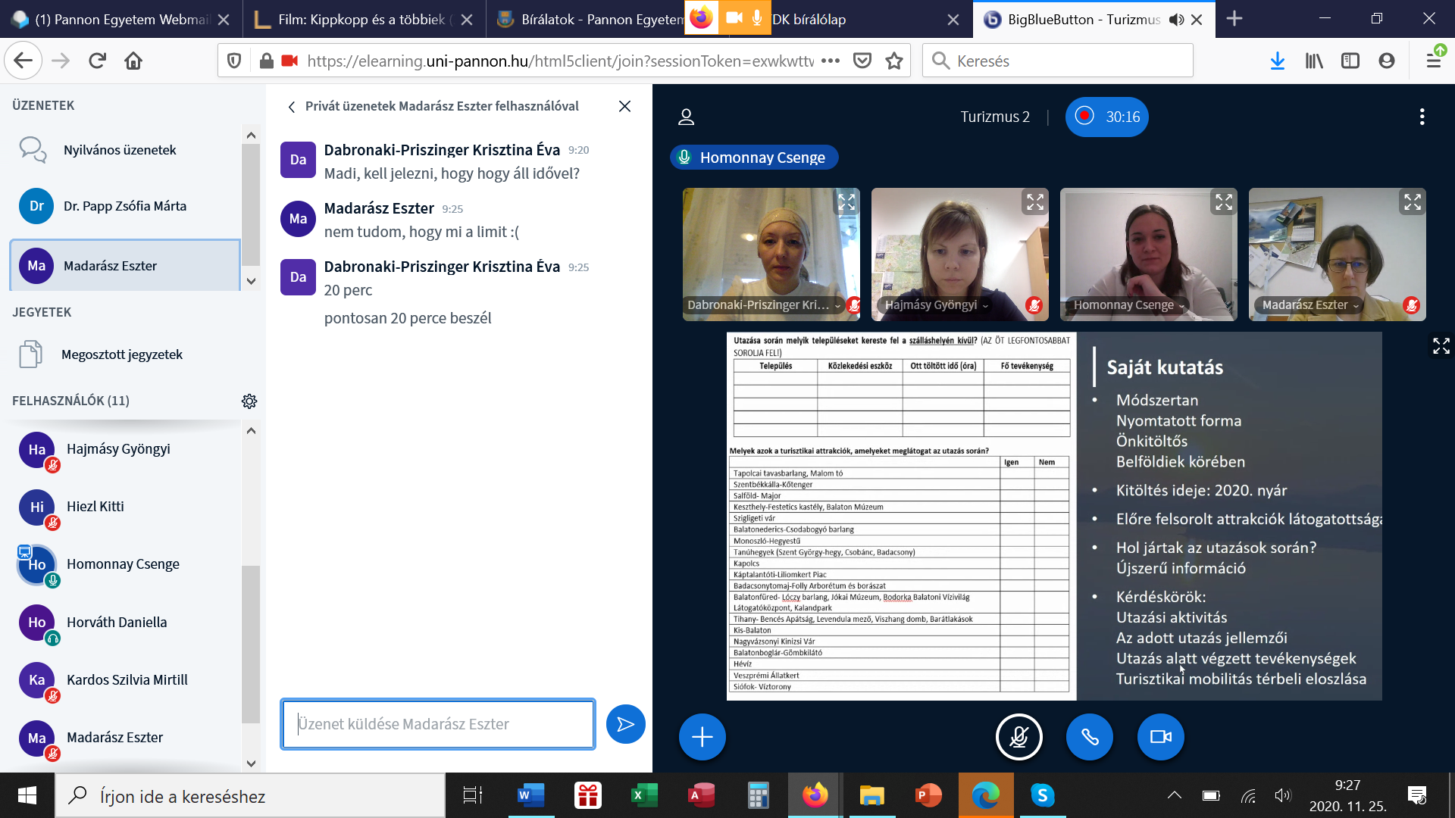Click the user list toggle person icon
Viewport: 1455px width, 818px height.
(x=686, y=117)
